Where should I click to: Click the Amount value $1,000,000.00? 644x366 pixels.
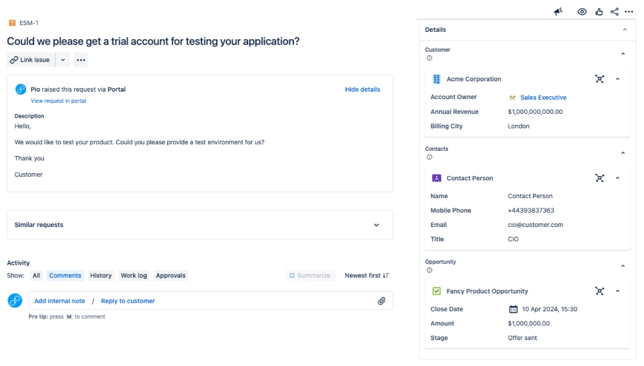[529, 323]
